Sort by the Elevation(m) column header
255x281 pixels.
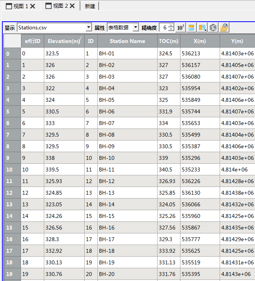click(64, 41)
